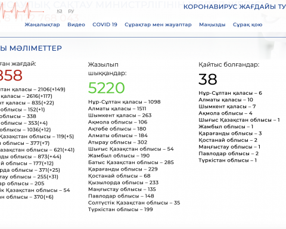Select row Маңғыстау облысы – 135
This screenshot has height=229, width=286.
coord(122,189)
